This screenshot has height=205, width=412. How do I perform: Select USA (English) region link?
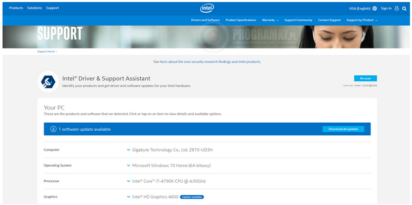(359, 9)
